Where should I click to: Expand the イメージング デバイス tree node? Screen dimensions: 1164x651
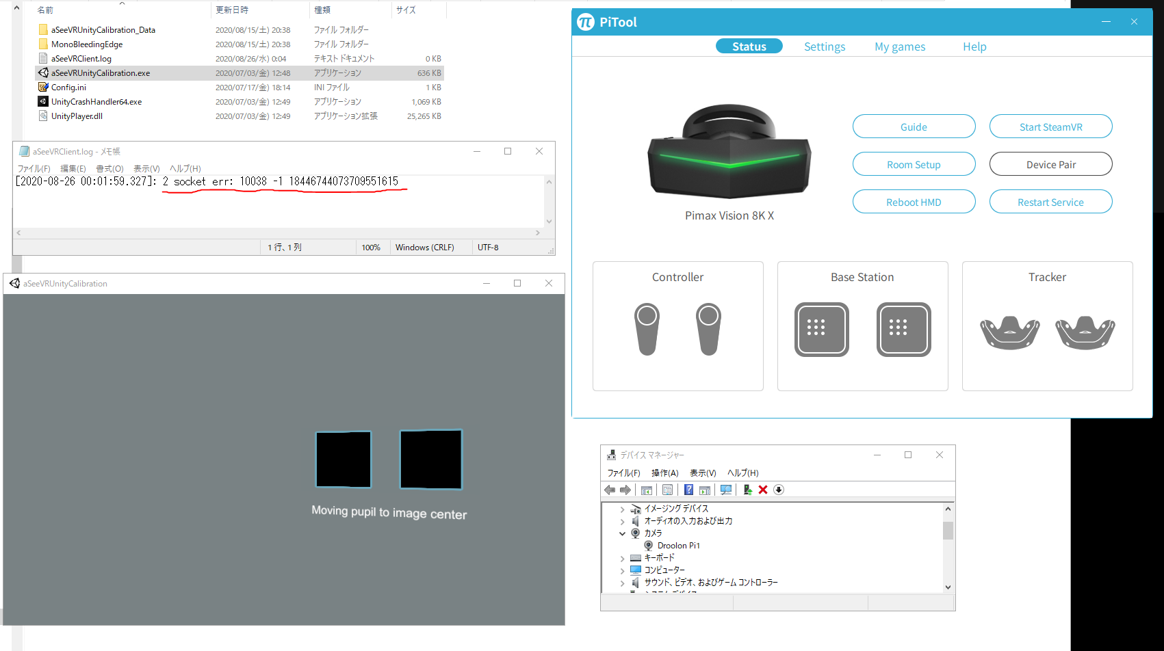(622, 509)
